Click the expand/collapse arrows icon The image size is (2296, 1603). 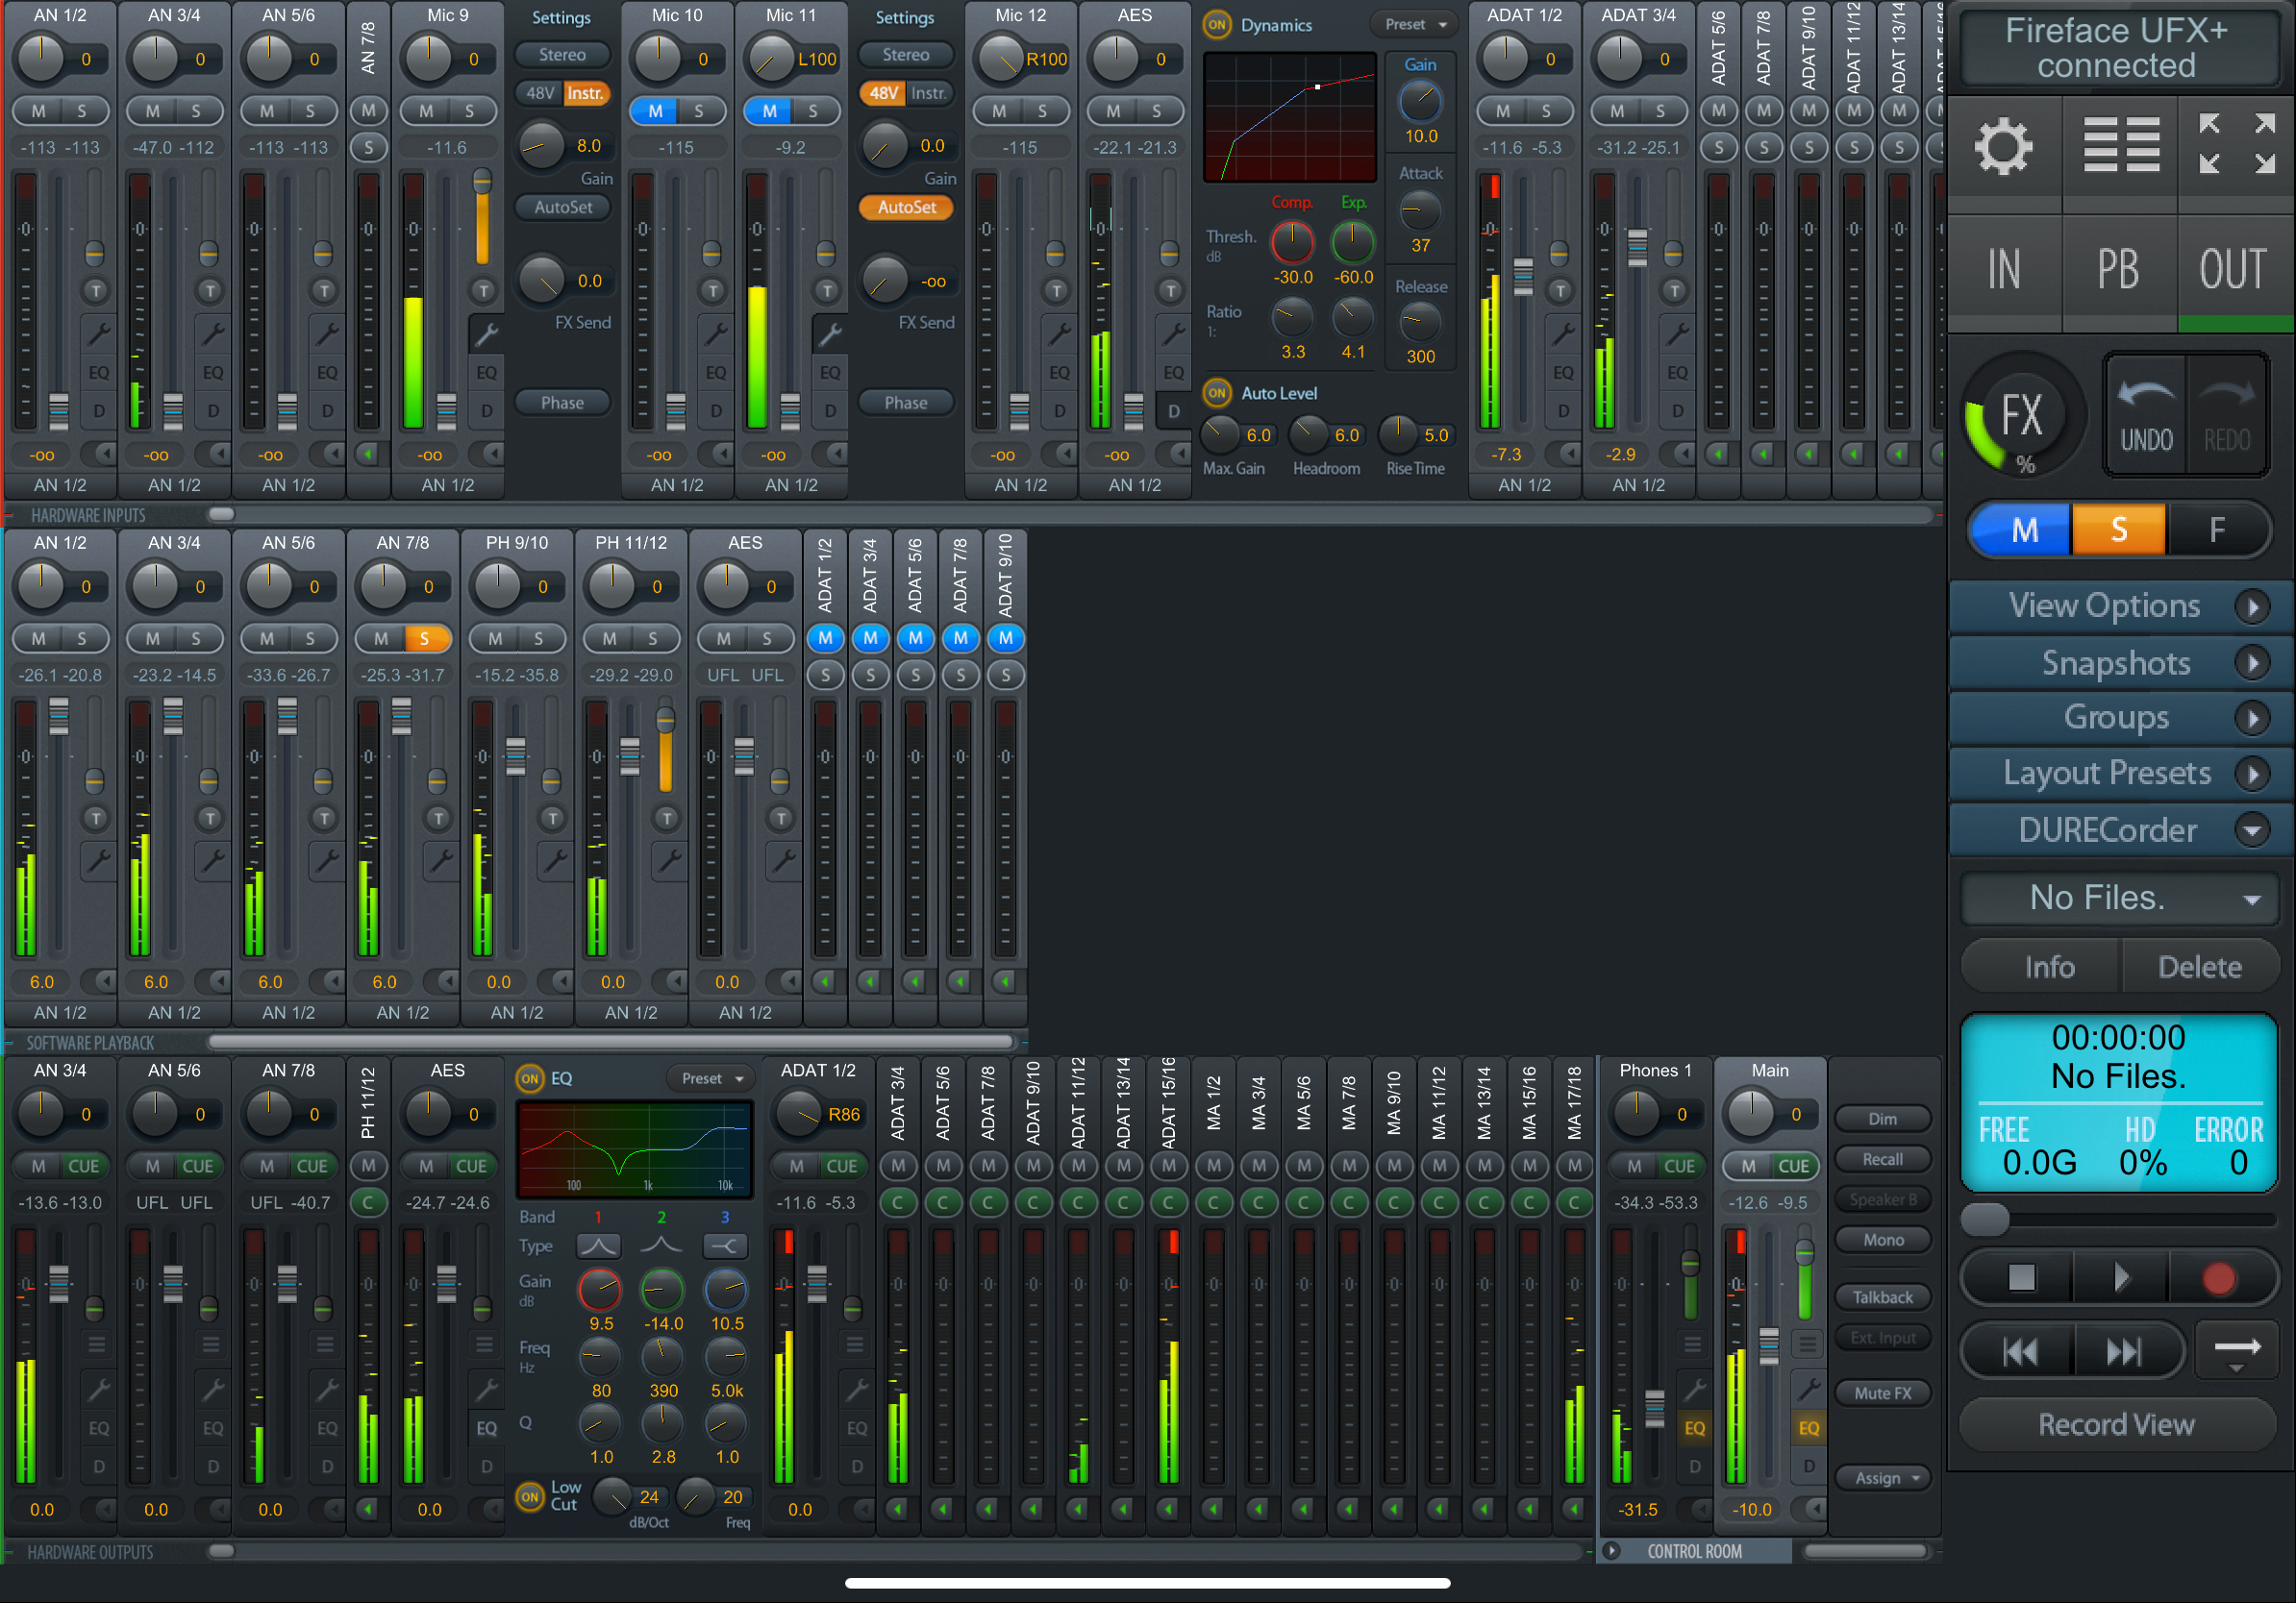[x=2236, y=143]
